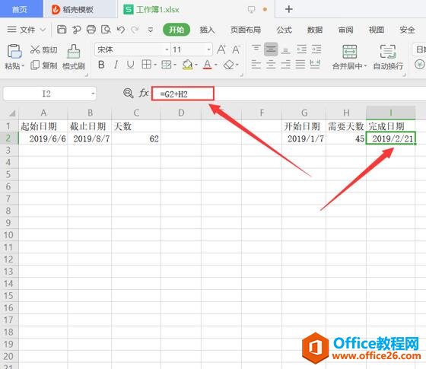Click the Paste clipboard icon
The height and width of the screenshot is (369, 426).
point(14,51)
